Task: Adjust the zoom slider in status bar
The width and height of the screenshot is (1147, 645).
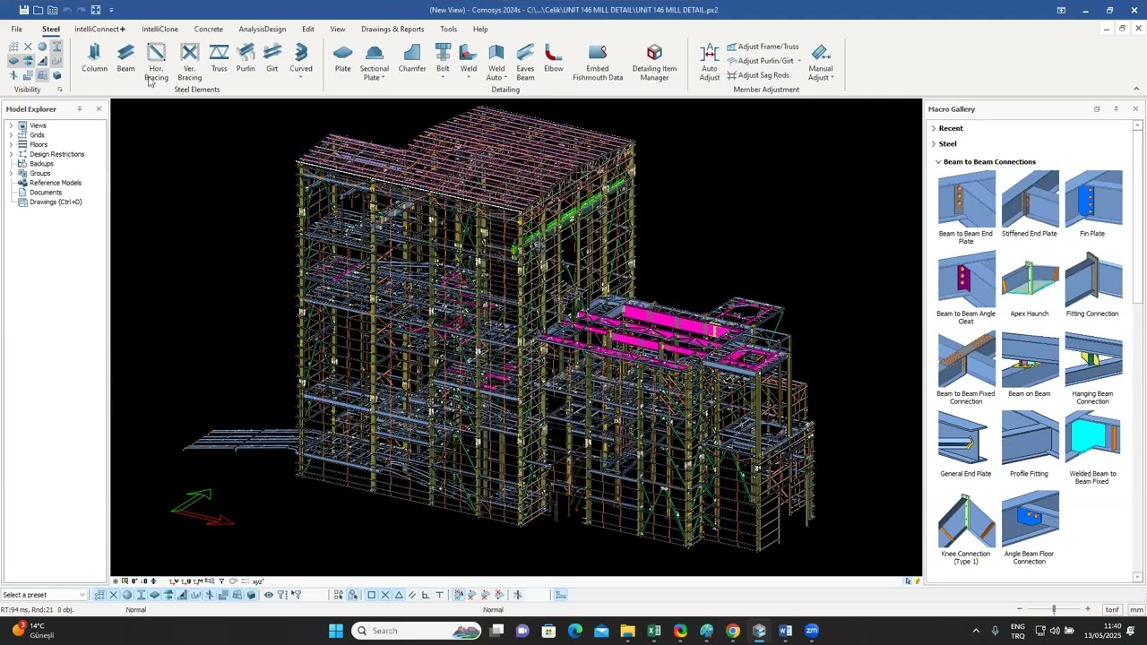Action: pyautogui.click(x=1054, y=610)
